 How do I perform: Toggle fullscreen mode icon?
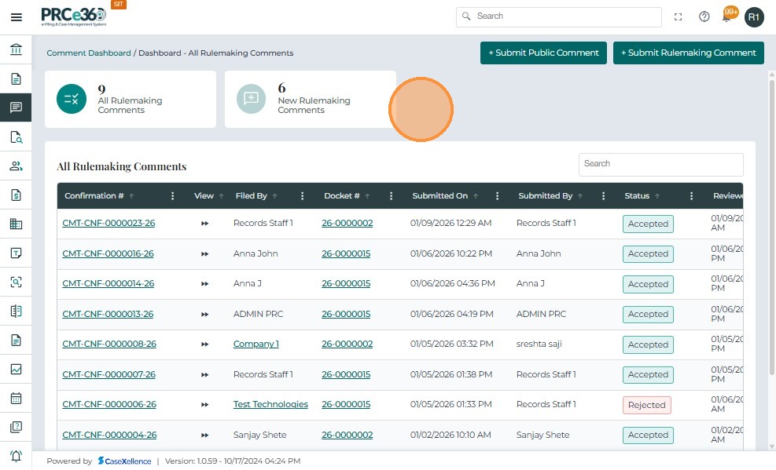(x=678, y=16)
